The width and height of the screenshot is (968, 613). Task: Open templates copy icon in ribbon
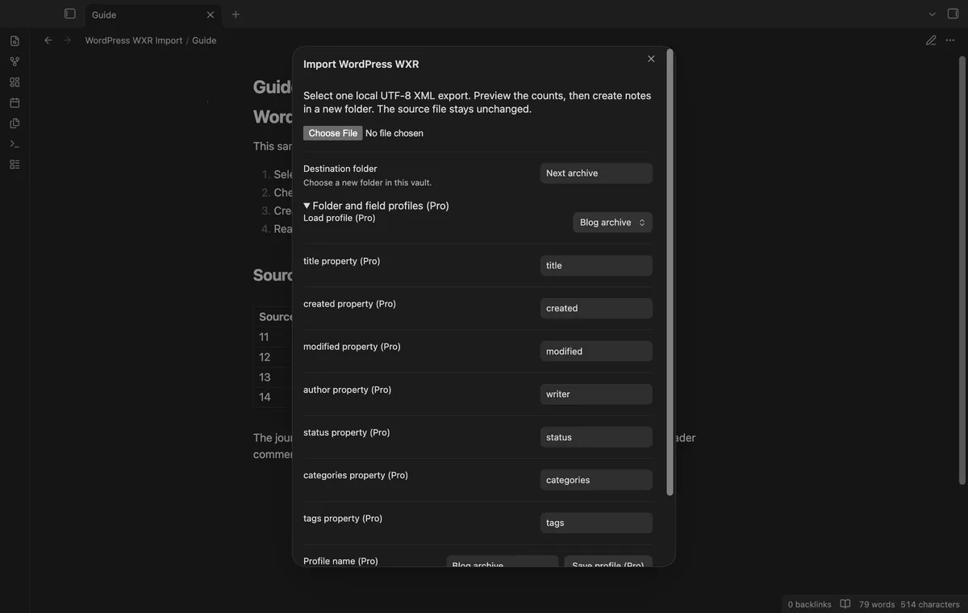[x=15, y=123]
